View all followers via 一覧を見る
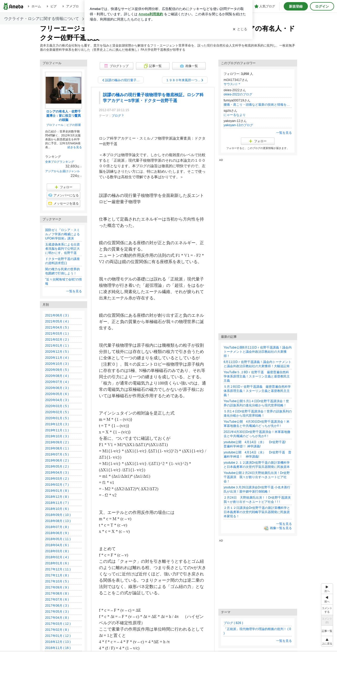The image size is (337, 675). pyautogui.click(x=284, y=133)
